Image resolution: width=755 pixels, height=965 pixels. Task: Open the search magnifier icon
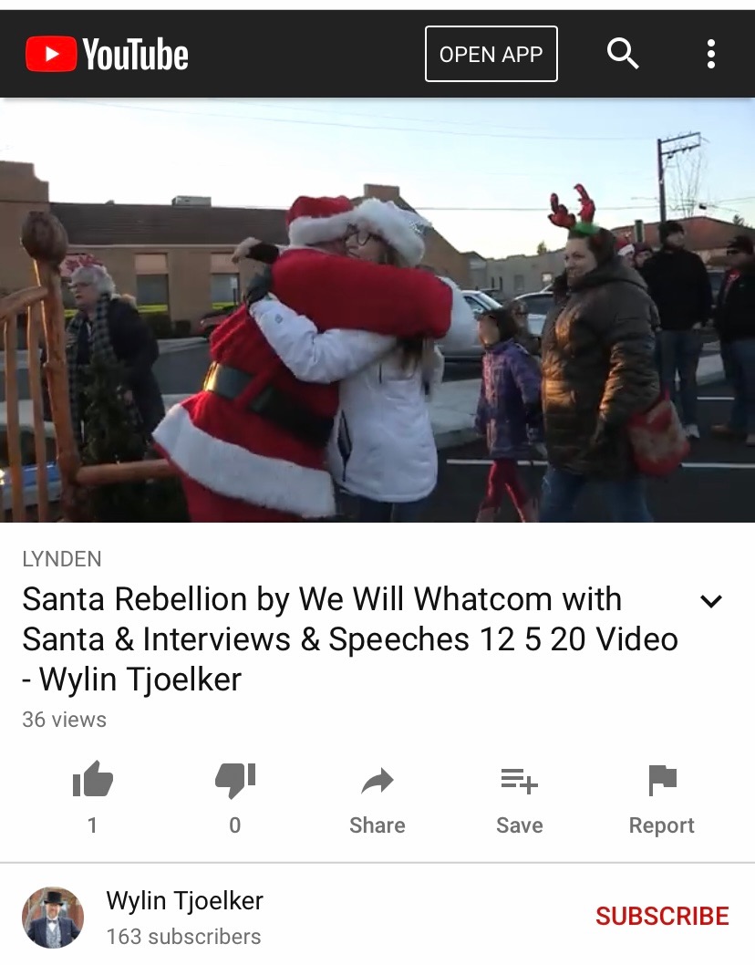click(623, 54)
